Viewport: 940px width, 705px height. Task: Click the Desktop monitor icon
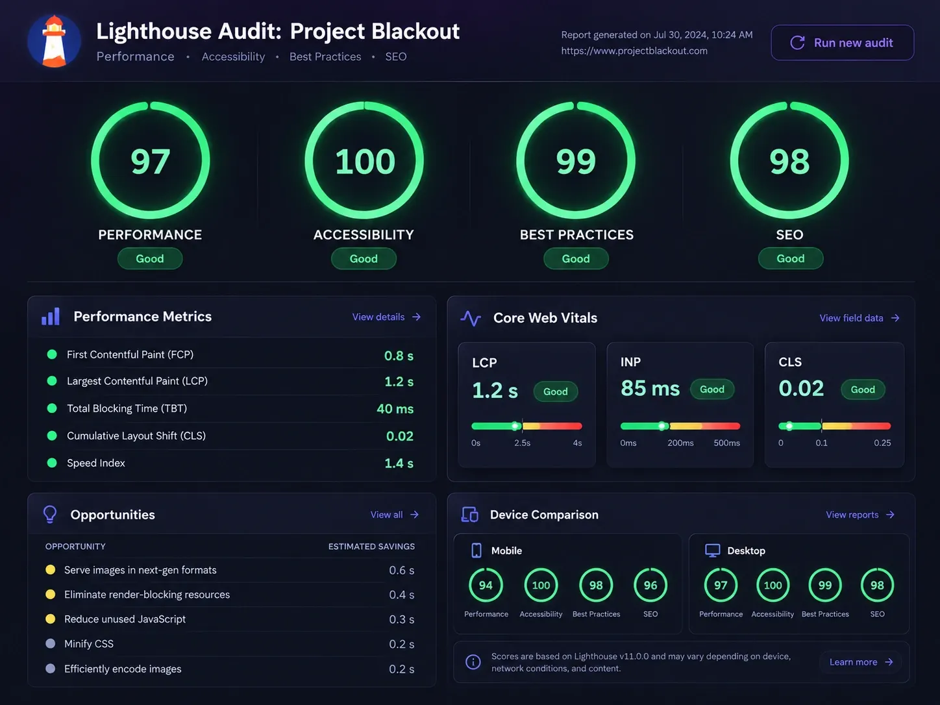713,550
